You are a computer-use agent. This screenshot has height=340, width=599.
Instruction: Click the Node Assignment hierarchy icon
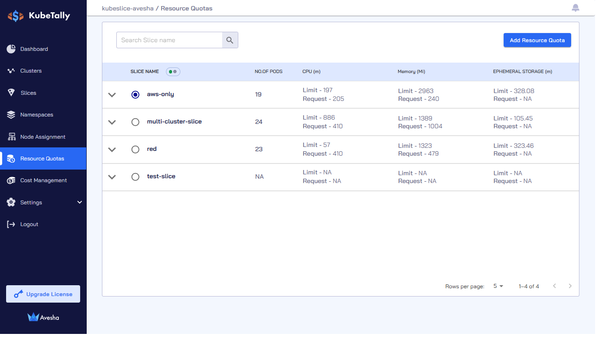(11, 137)
